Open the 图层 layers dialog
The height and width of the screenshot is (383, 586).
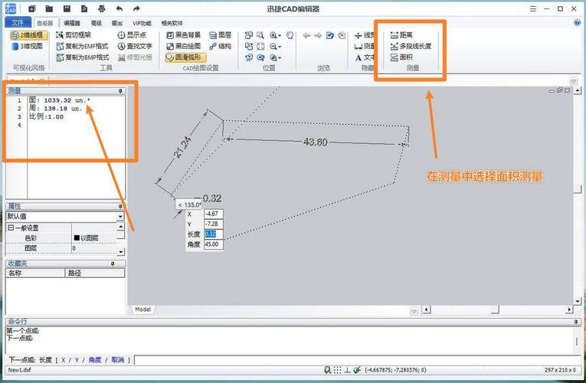click(x=219, y=35)
